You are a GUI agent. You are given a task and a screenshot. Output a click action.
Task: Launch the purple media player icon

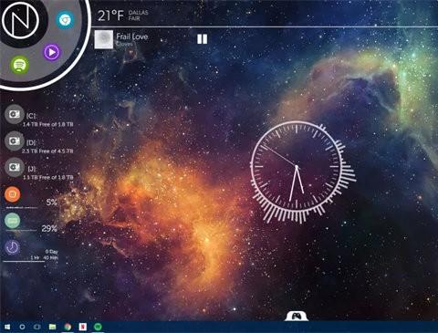[x=52, y=52]
